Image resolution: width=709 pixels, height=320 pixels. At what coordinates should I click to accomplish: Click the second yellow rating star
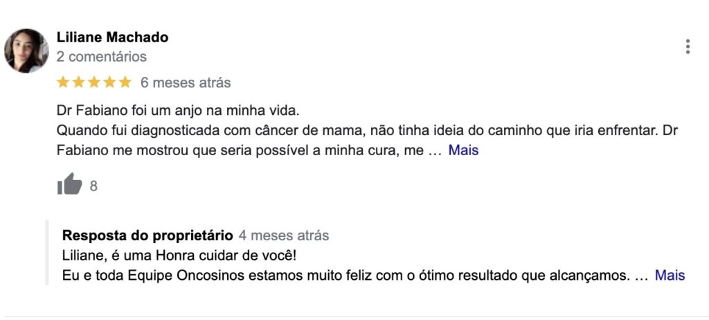tap(79, 82)
